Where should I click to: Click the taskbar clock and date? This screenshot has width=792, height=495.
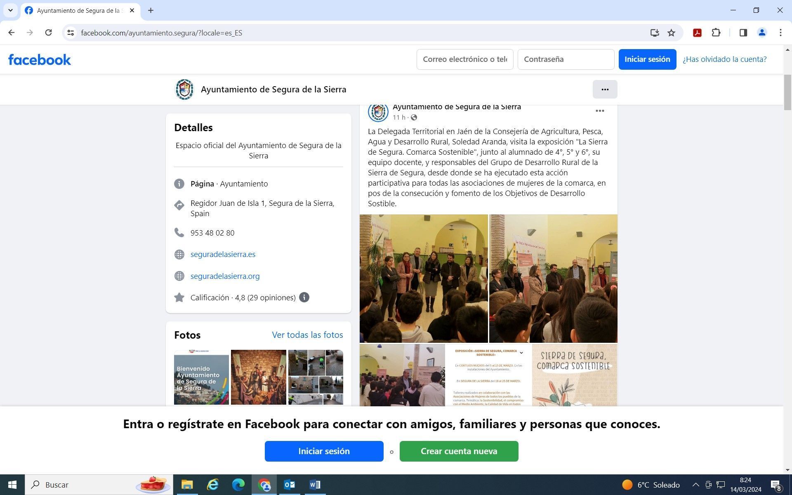pyautogui.click(x=745, y=485)
